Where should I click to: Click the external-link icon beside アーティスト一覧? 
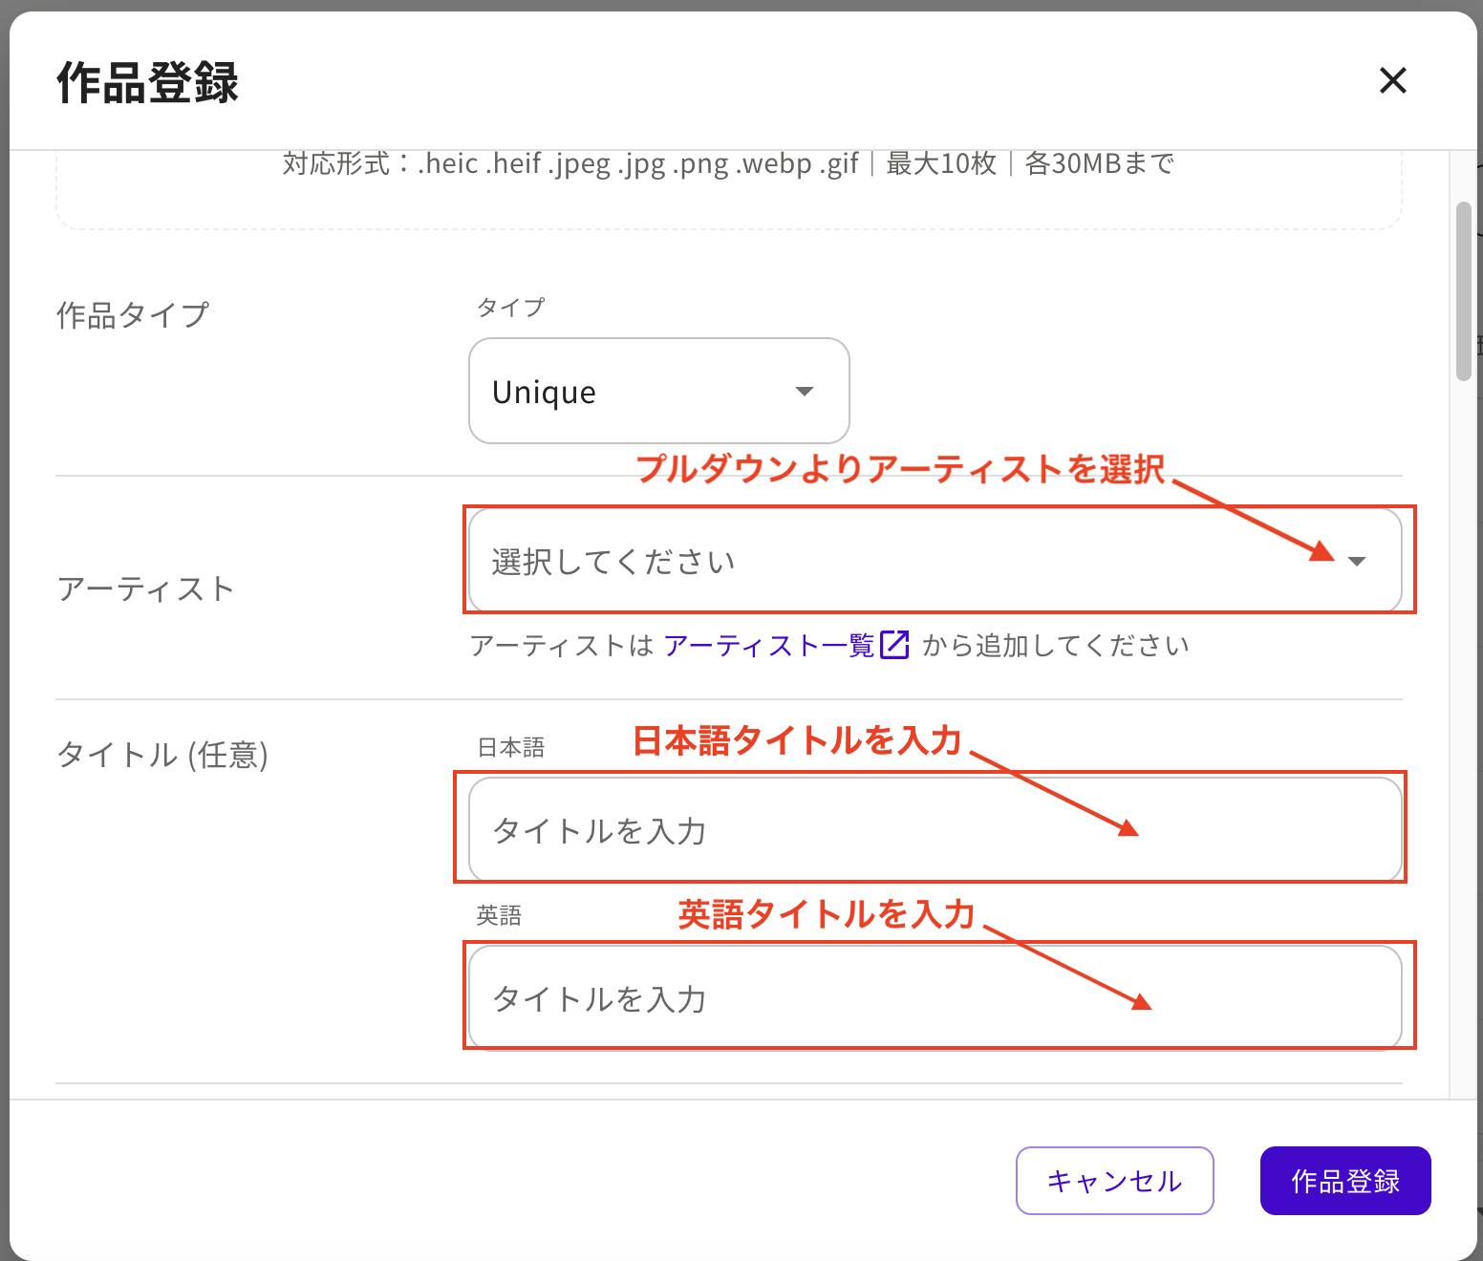point(895,645)
